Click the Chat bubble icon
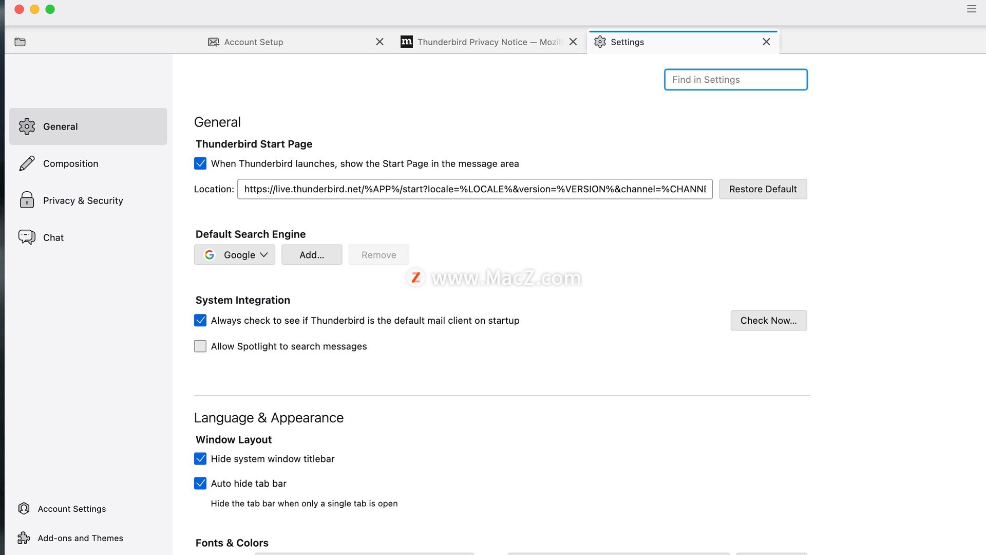Viewport: 986px width, 555px height. (x=27, y=237)
